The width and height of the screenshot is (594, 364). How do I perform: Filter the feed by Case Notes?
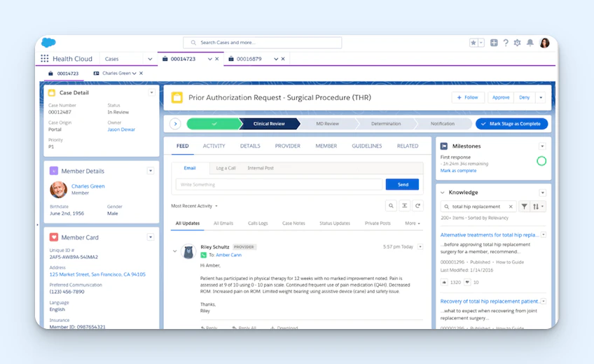pos(293,223)
